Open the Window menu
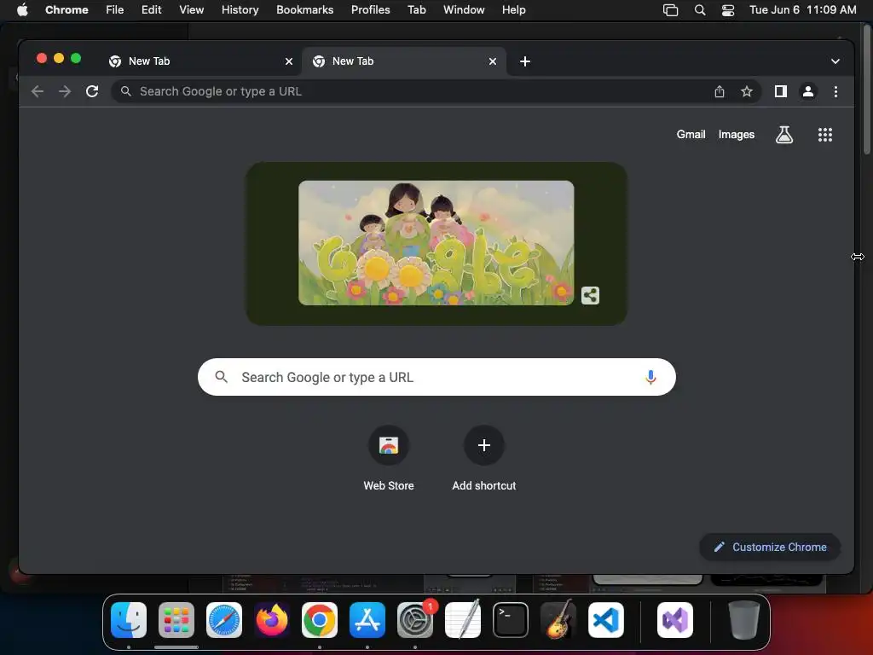 pyautogui.click(x=464, y=10)
